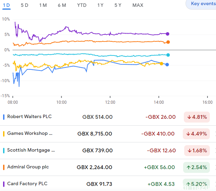This screenshot has height=191, width=216.
Task: Switch to the 6 M range tab
Action: pos(62,5)
